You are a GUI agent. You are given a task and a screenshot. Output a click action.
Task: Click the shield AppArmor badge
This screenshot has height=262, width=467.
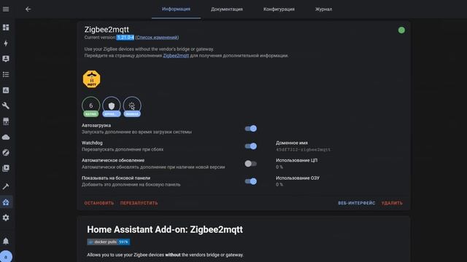pyautogui.click(x=112, y=107)
